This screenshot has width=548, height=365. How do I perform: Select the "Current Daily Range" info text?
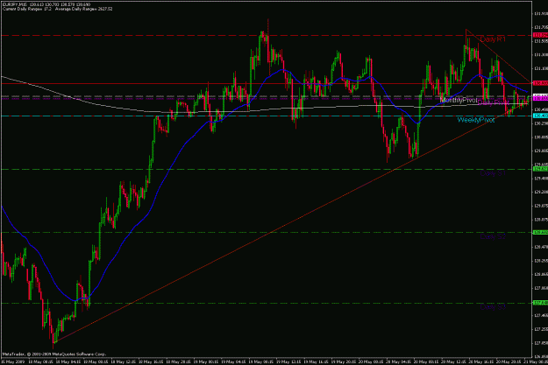(27, 9)
